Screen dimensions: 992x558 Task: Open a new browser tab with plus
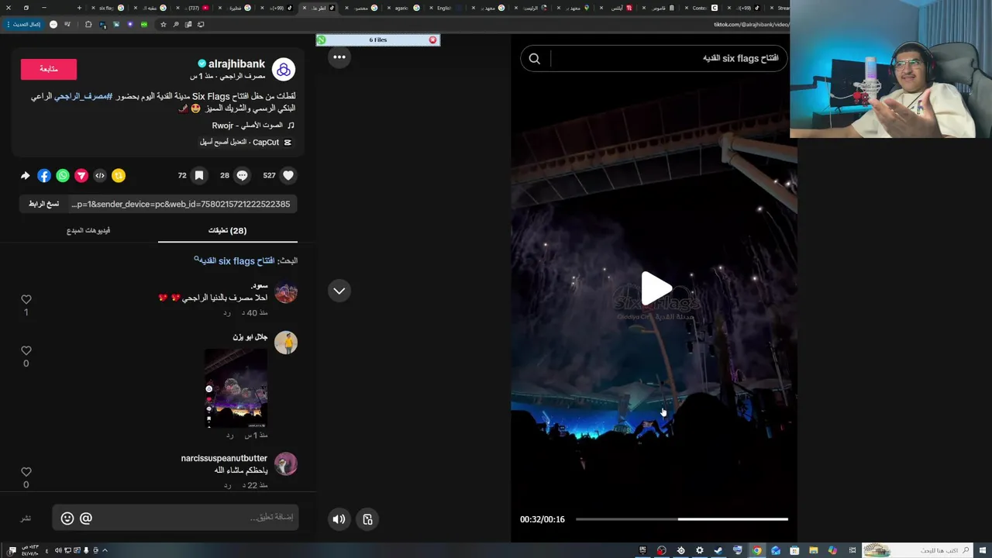click(x=79, y=8)
